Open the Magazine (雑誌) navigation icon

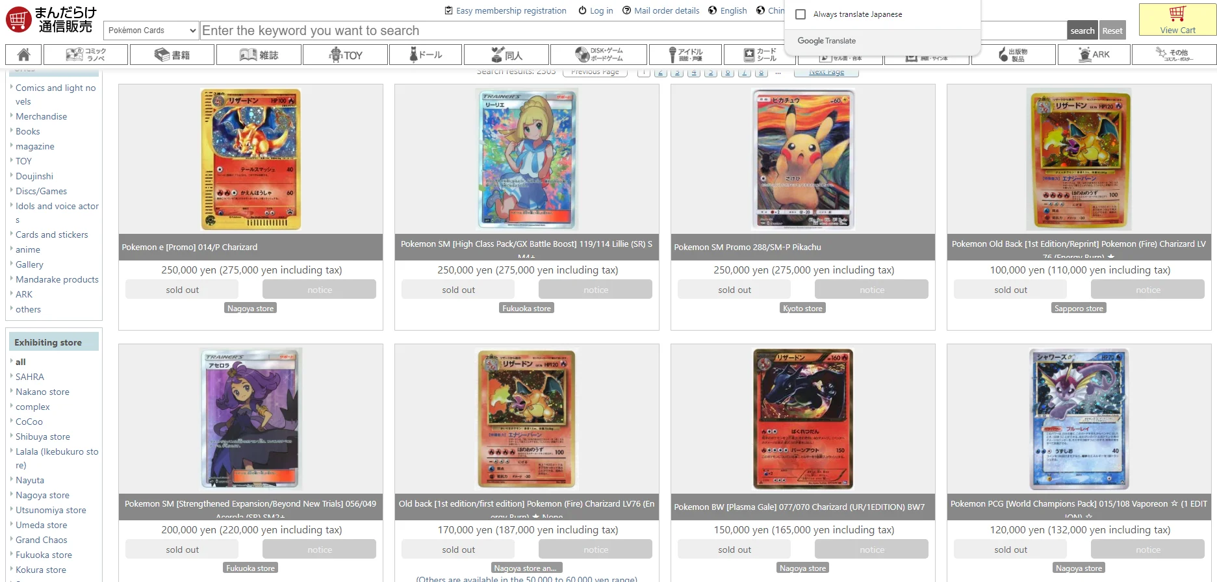click(259, 55)
